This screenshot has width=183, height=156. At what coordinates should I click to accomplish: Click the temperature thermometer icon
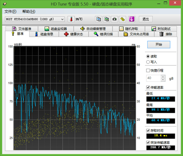[71, 19]
